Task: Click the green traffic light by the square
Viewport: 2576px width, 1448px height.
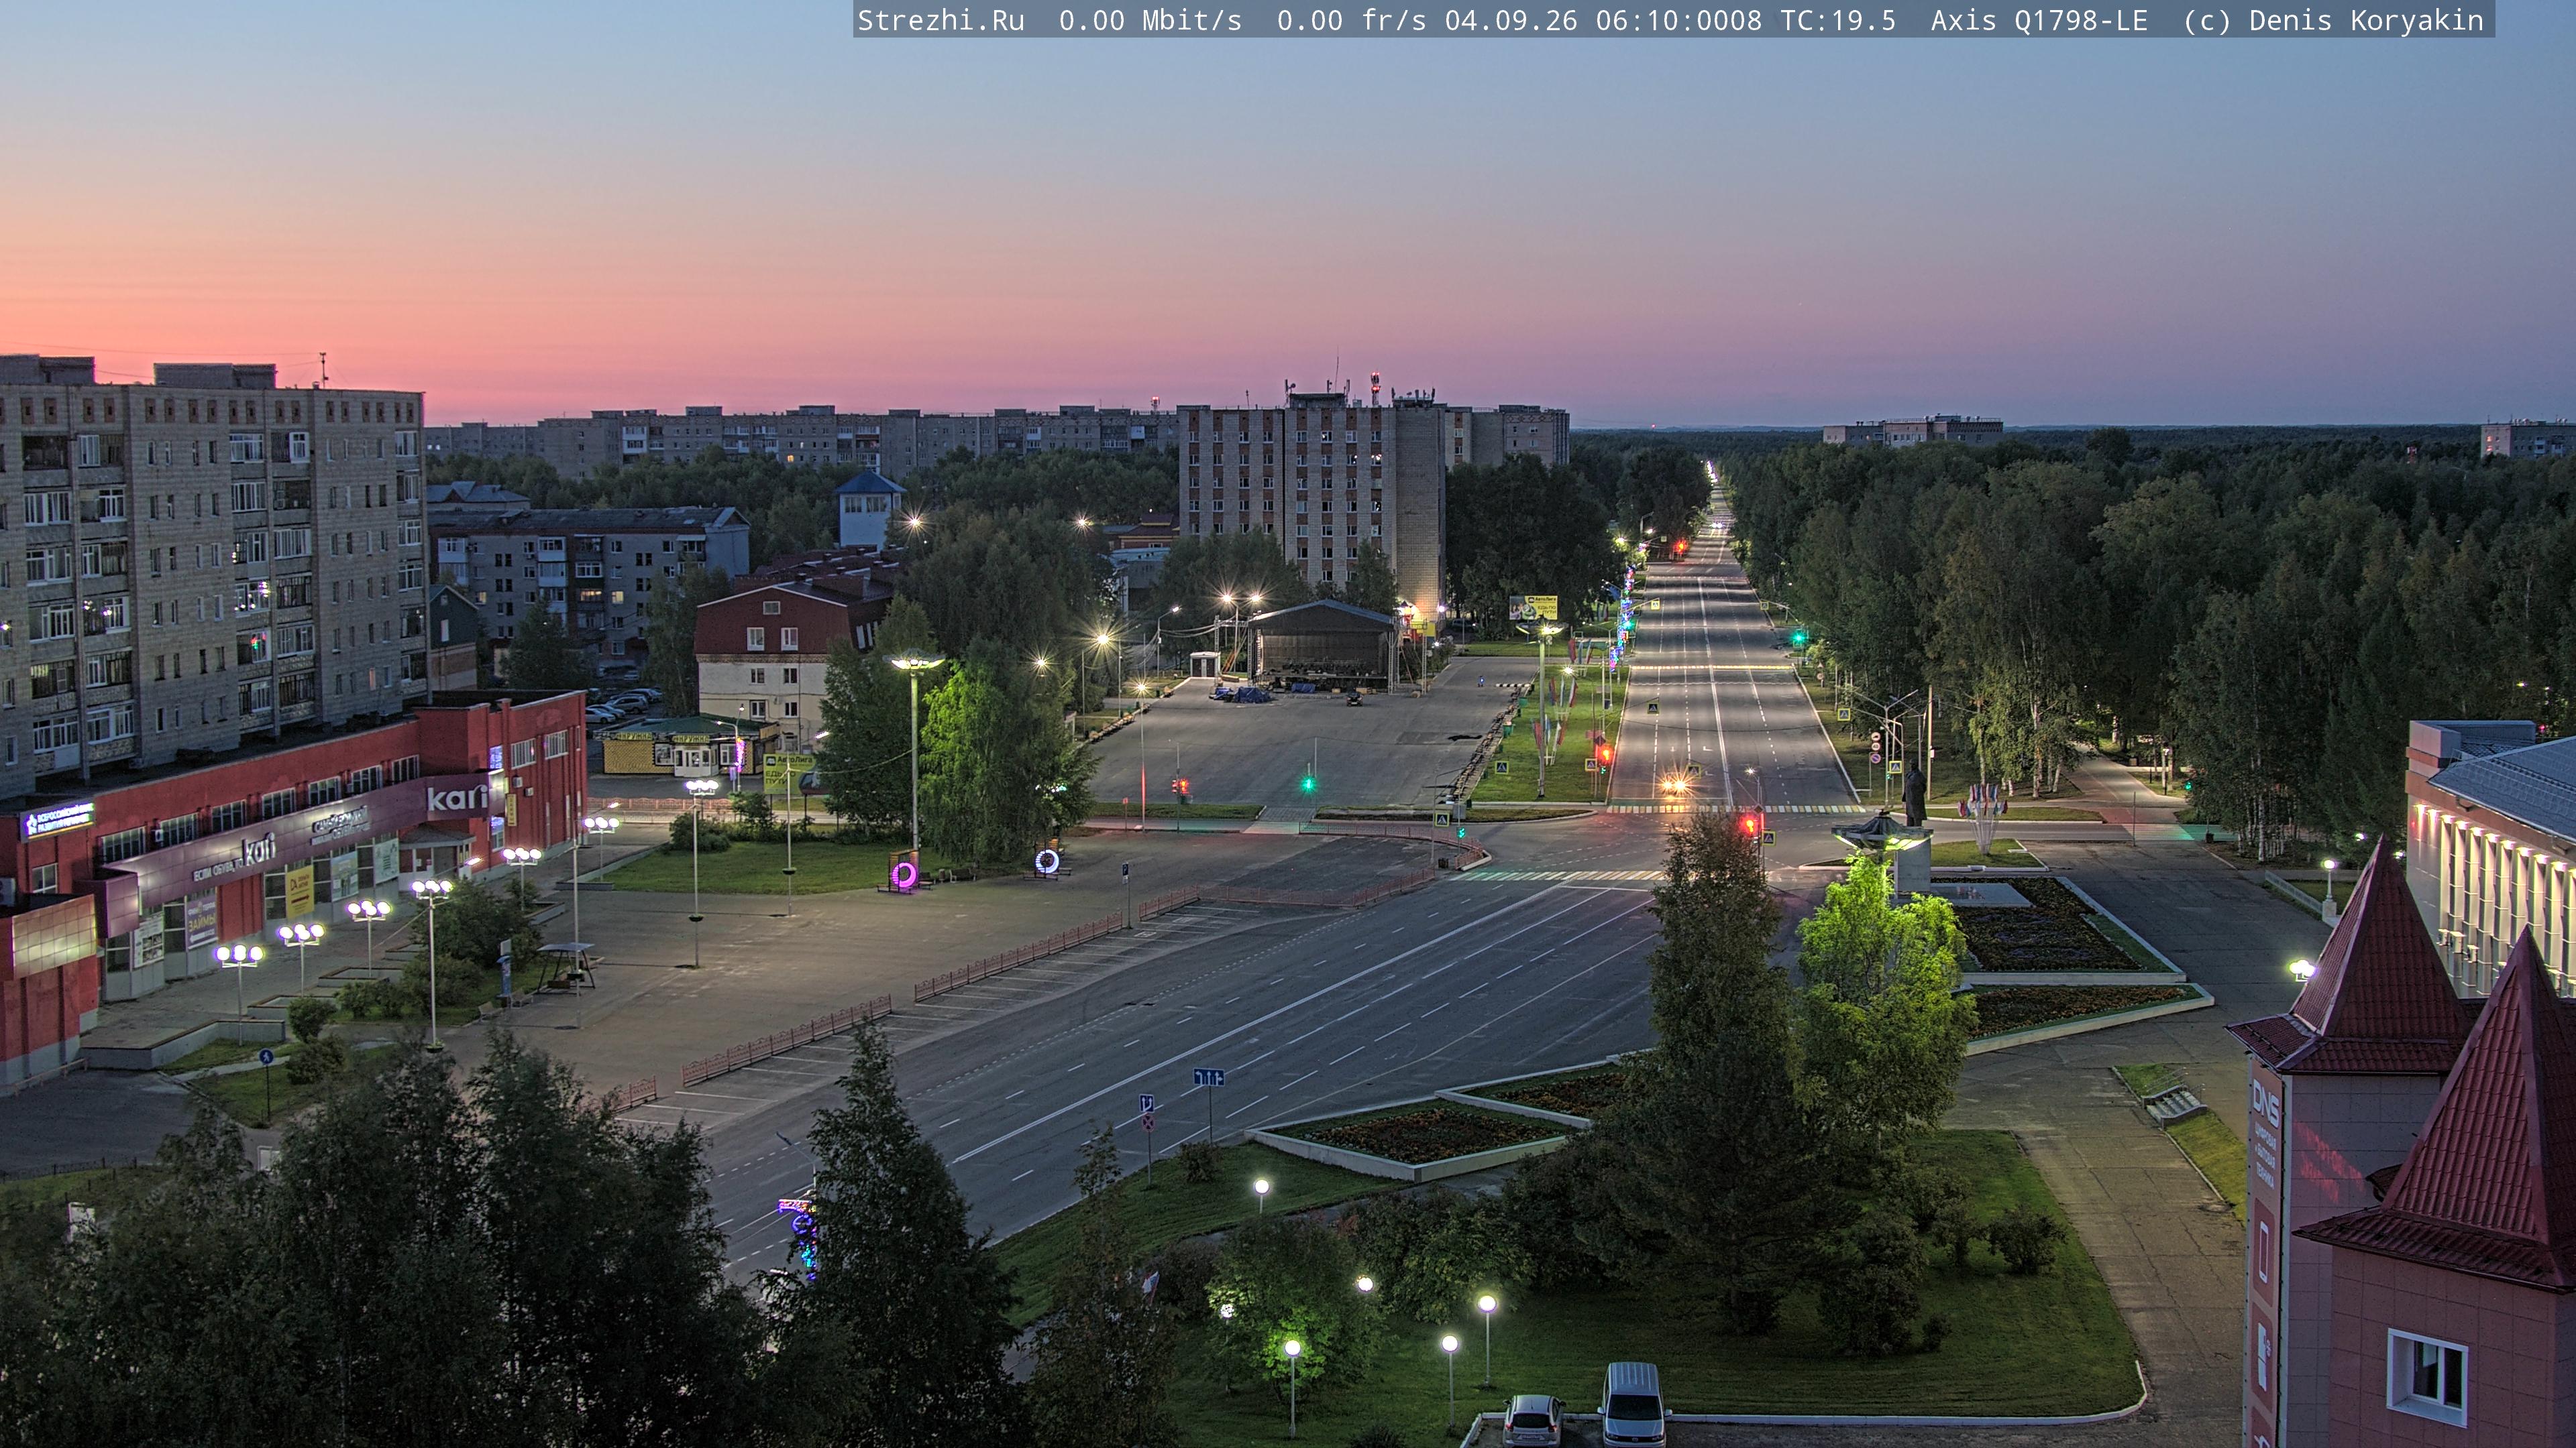Action: (x=1307, y=784)
